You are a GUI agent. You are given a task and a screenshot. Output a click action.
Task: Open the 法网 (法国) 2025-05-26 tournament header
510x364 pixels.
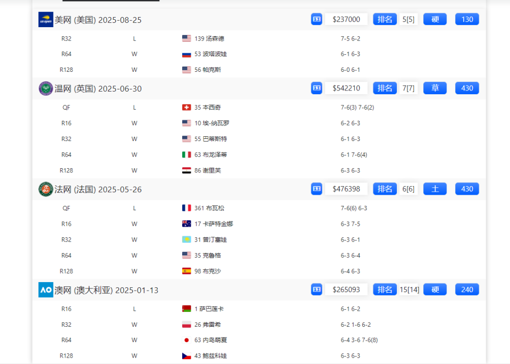click(98, 189)
